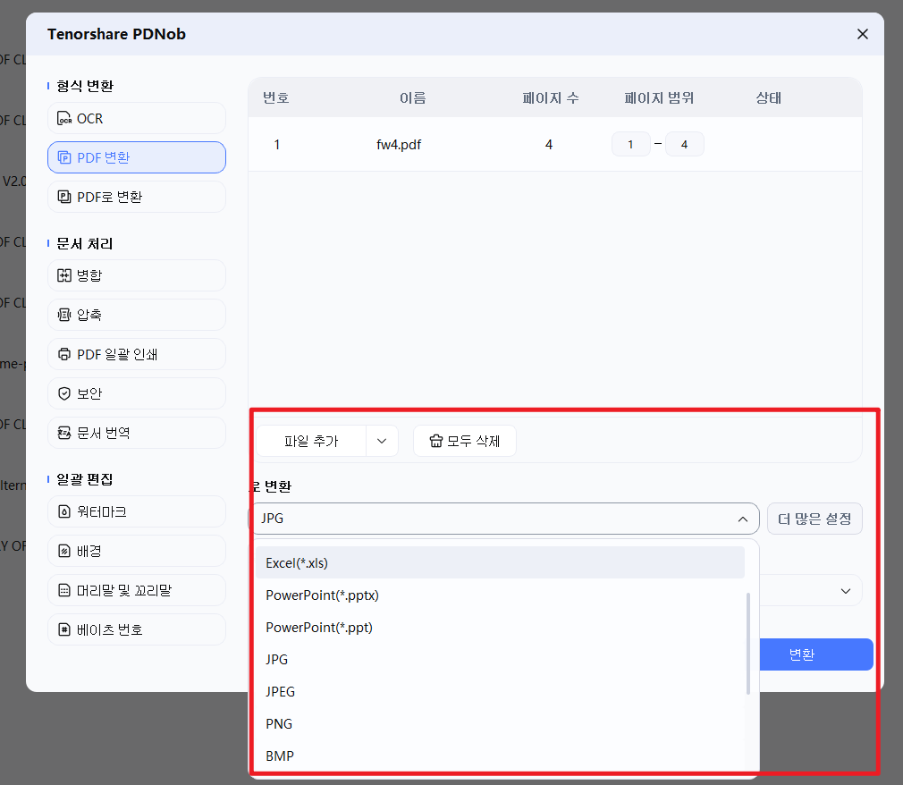Click the format list scrollbar thumb
903x785 pixels.
tap(748, 644)
